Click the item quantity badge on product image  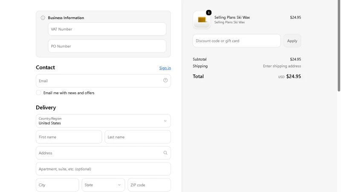coord(208,13)
